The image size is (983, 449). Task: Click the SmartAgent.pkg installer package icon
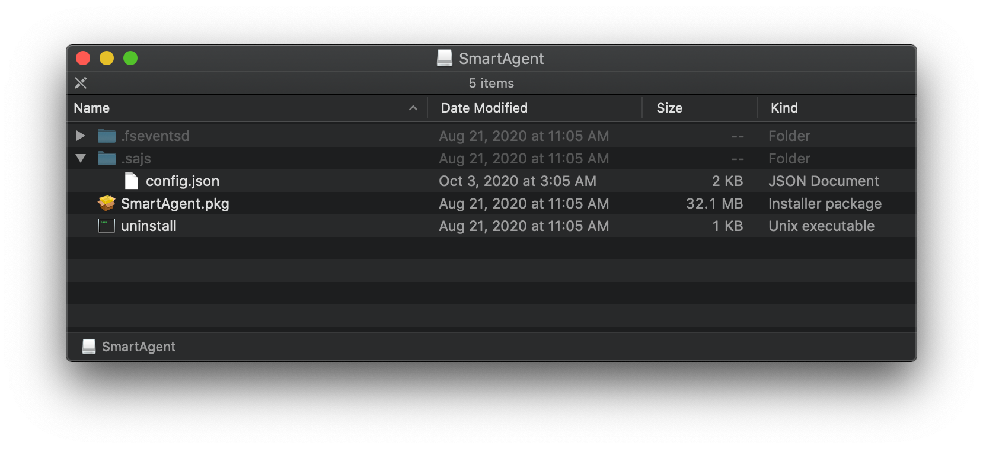tap(107, 204)
